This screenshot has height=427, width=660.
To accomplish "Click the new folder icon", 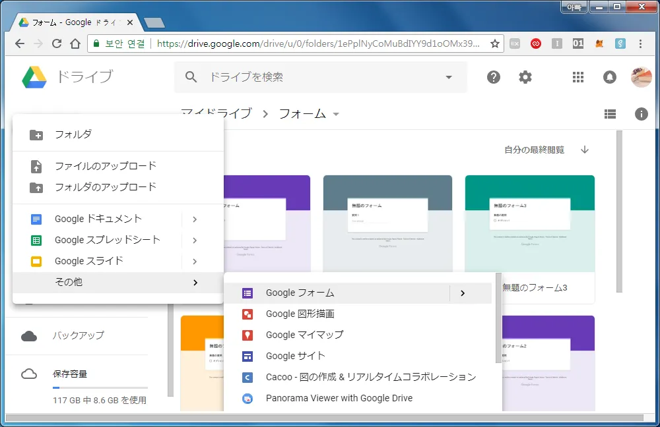I will [x=36, y=135].
